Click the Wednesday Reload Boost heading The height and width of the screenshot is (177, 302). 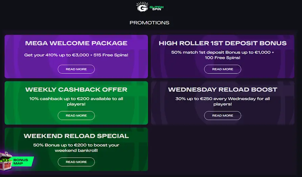coord(223,89)
